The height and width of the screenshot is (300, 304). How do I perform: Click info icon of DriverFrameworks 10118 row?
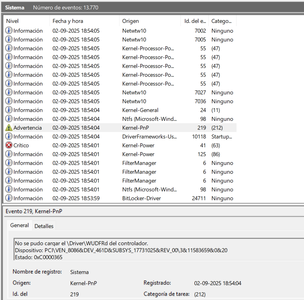[9, 136]
